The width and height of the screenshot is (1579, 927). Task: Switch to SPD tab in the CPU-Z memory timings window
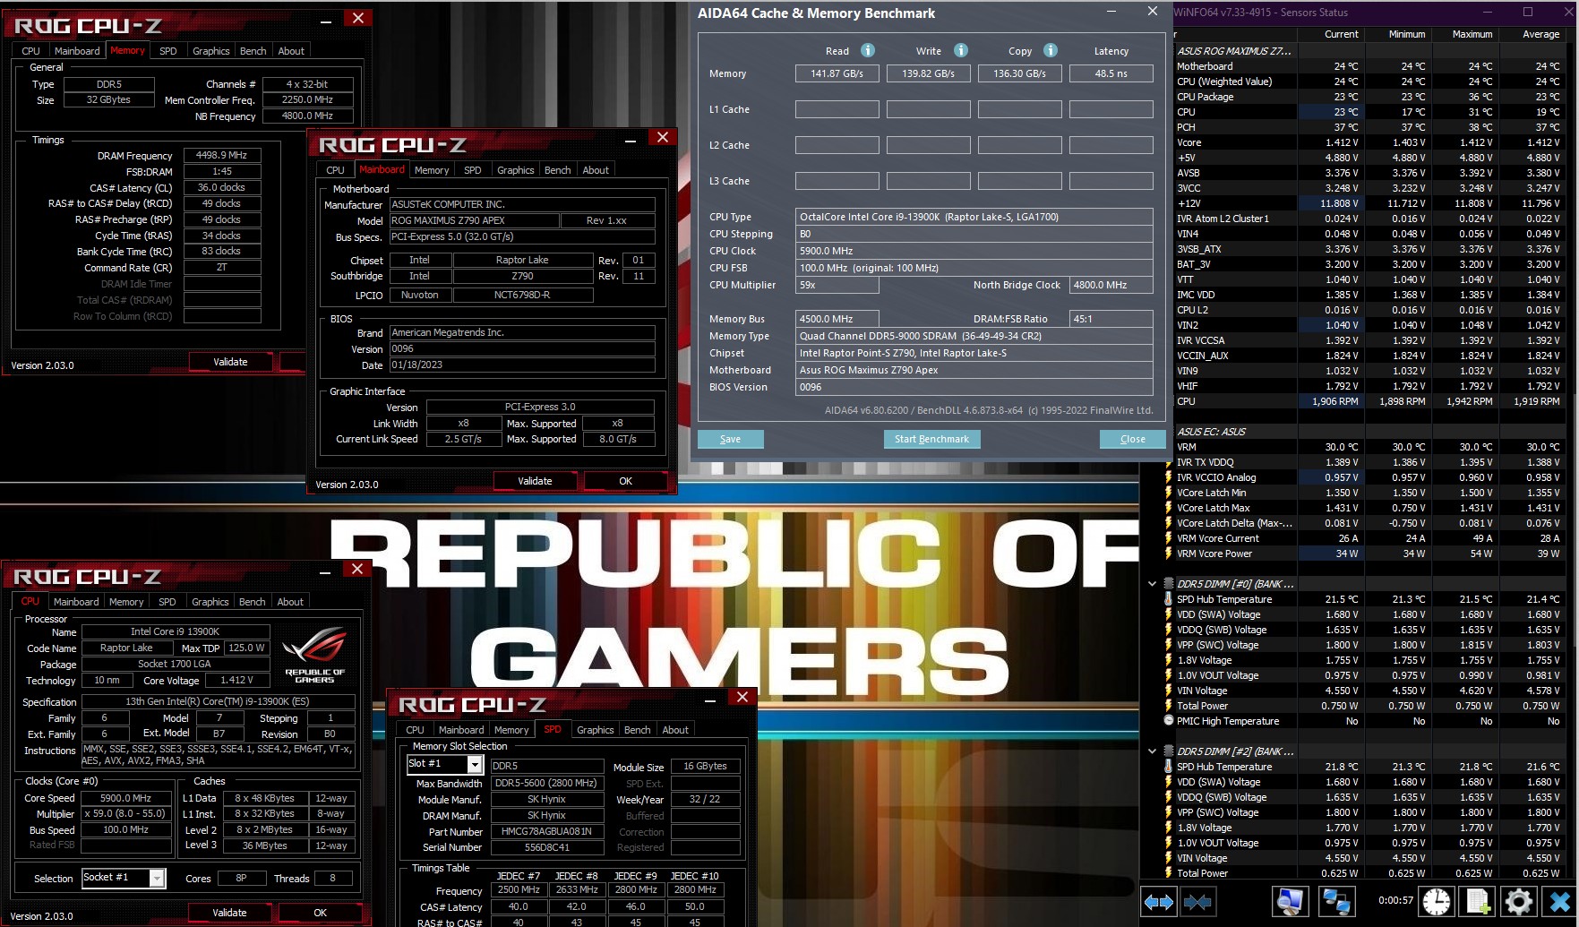pos(167,51)
